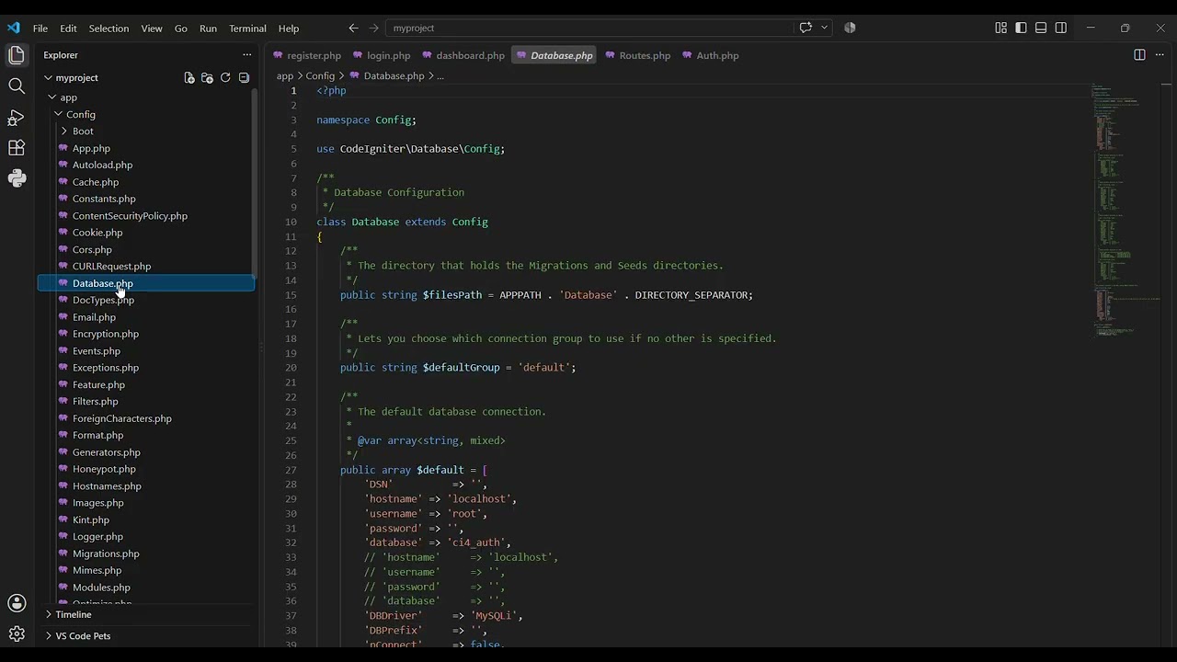Open Run and Debug view
This screenshot has width=1177, height=662.
coord(17,117)
